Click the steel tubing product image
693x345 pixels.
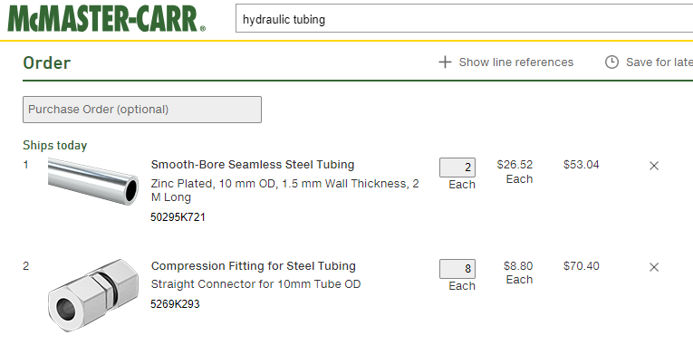click(x=93, y=181)
